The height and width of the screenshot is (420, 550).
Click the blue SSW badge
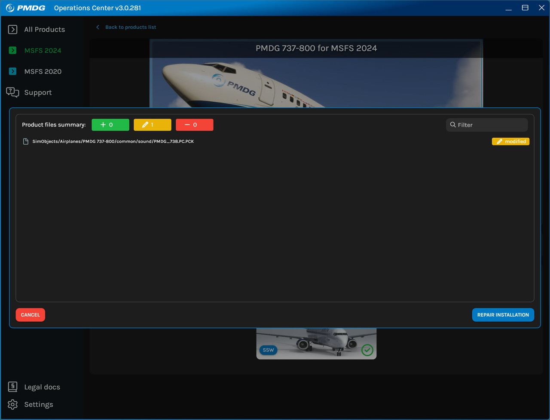268,350
